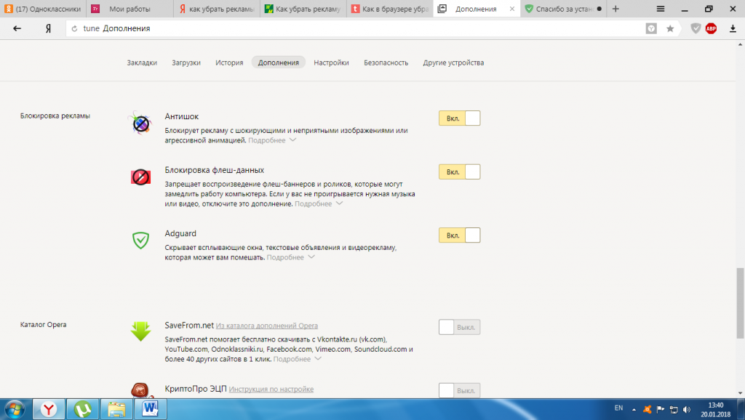This screenshot has width=745, height=420.
Task: Switch to the Мои работы browser tab
Action: tap(130, 9)
